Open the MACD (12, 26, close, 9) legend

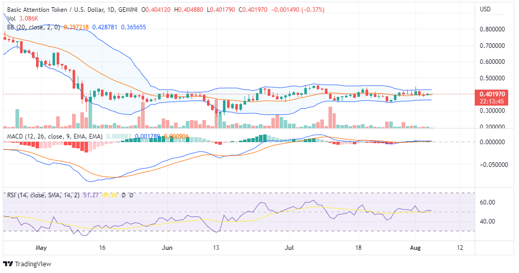pyautogui.click(x=54, y=136)
